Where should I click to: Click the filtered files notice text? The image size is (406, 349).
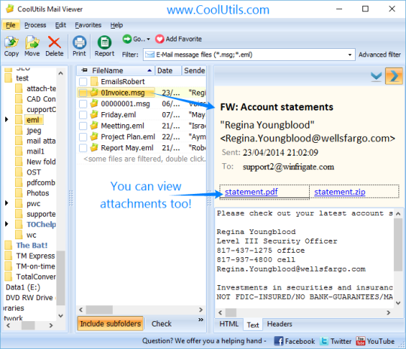[144, 159]
